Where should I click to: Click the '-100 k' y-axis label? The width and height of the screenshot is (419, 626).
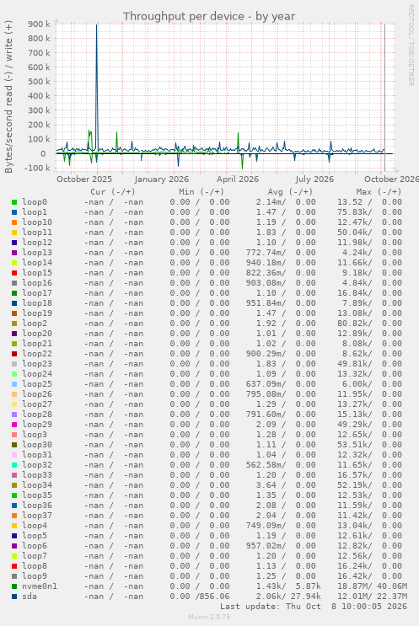point(37,168)
